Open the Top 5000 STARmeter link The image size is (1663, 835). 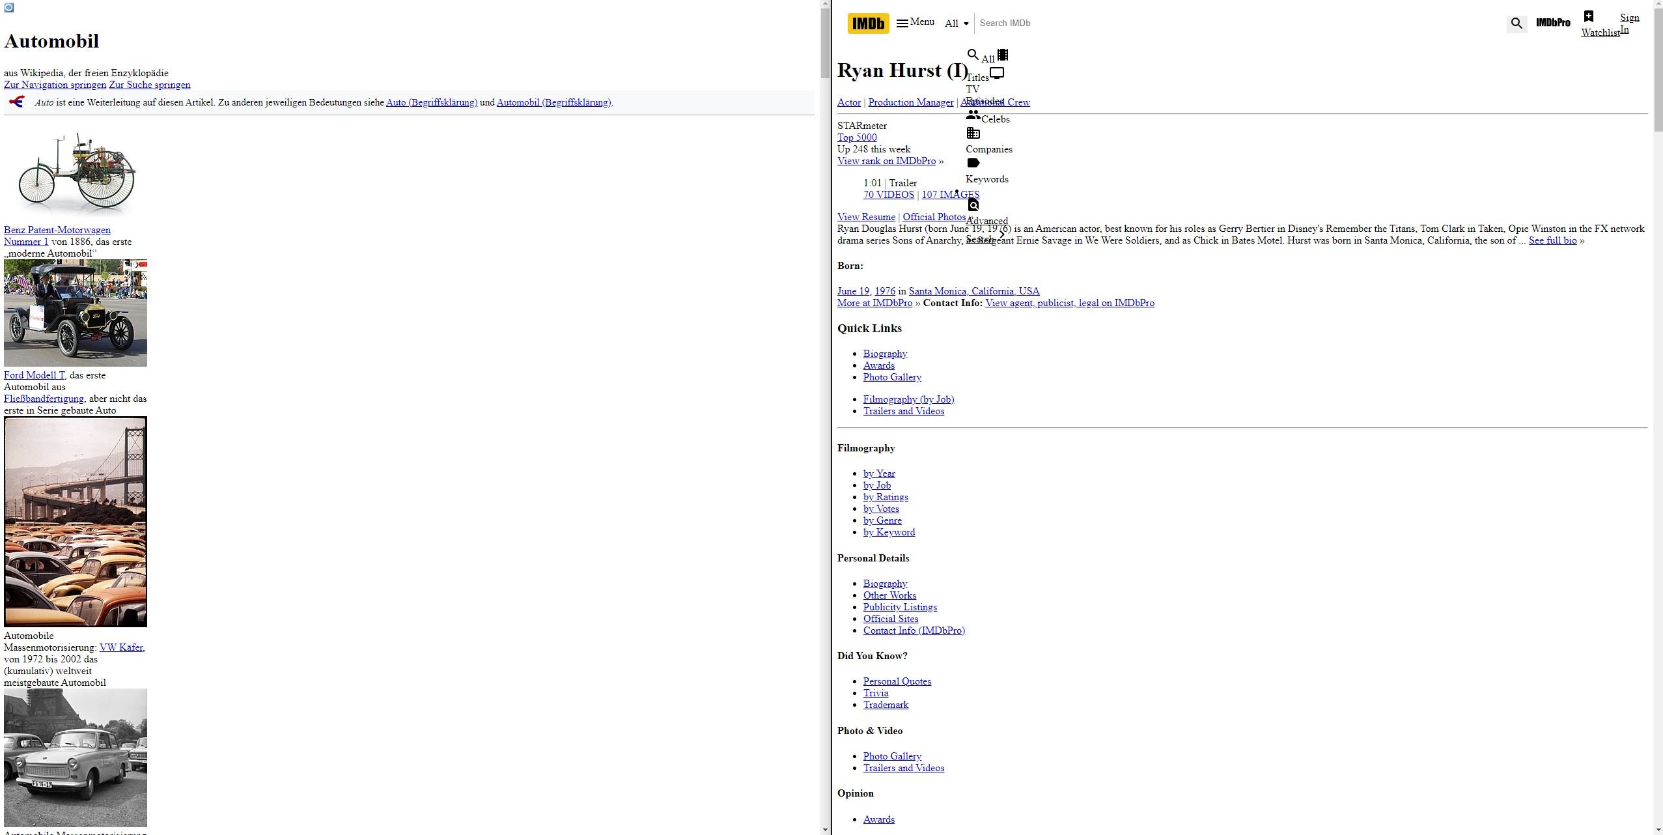(x=857, y=137)
